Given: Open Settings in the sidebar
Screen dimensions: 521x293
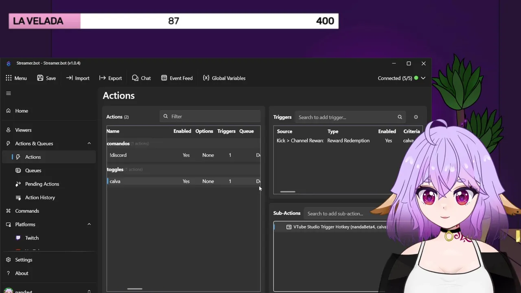Looking at the screenshot, I should [x=24, y=260].
